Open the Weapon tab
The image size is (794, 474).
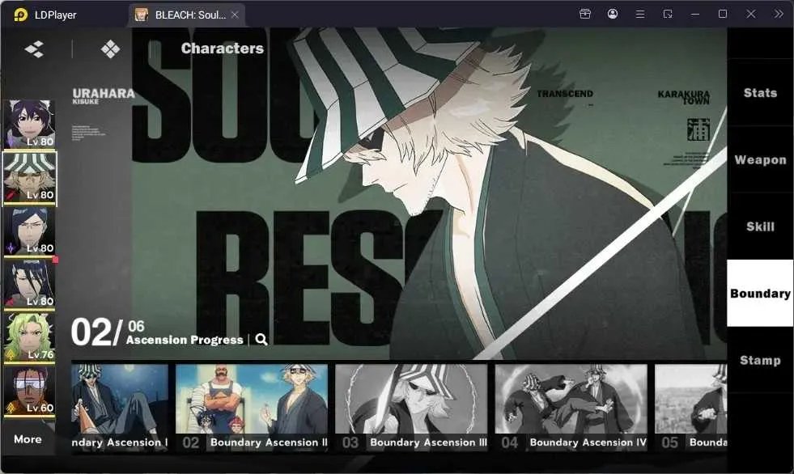pyautogui.click(x=760, y=160)
